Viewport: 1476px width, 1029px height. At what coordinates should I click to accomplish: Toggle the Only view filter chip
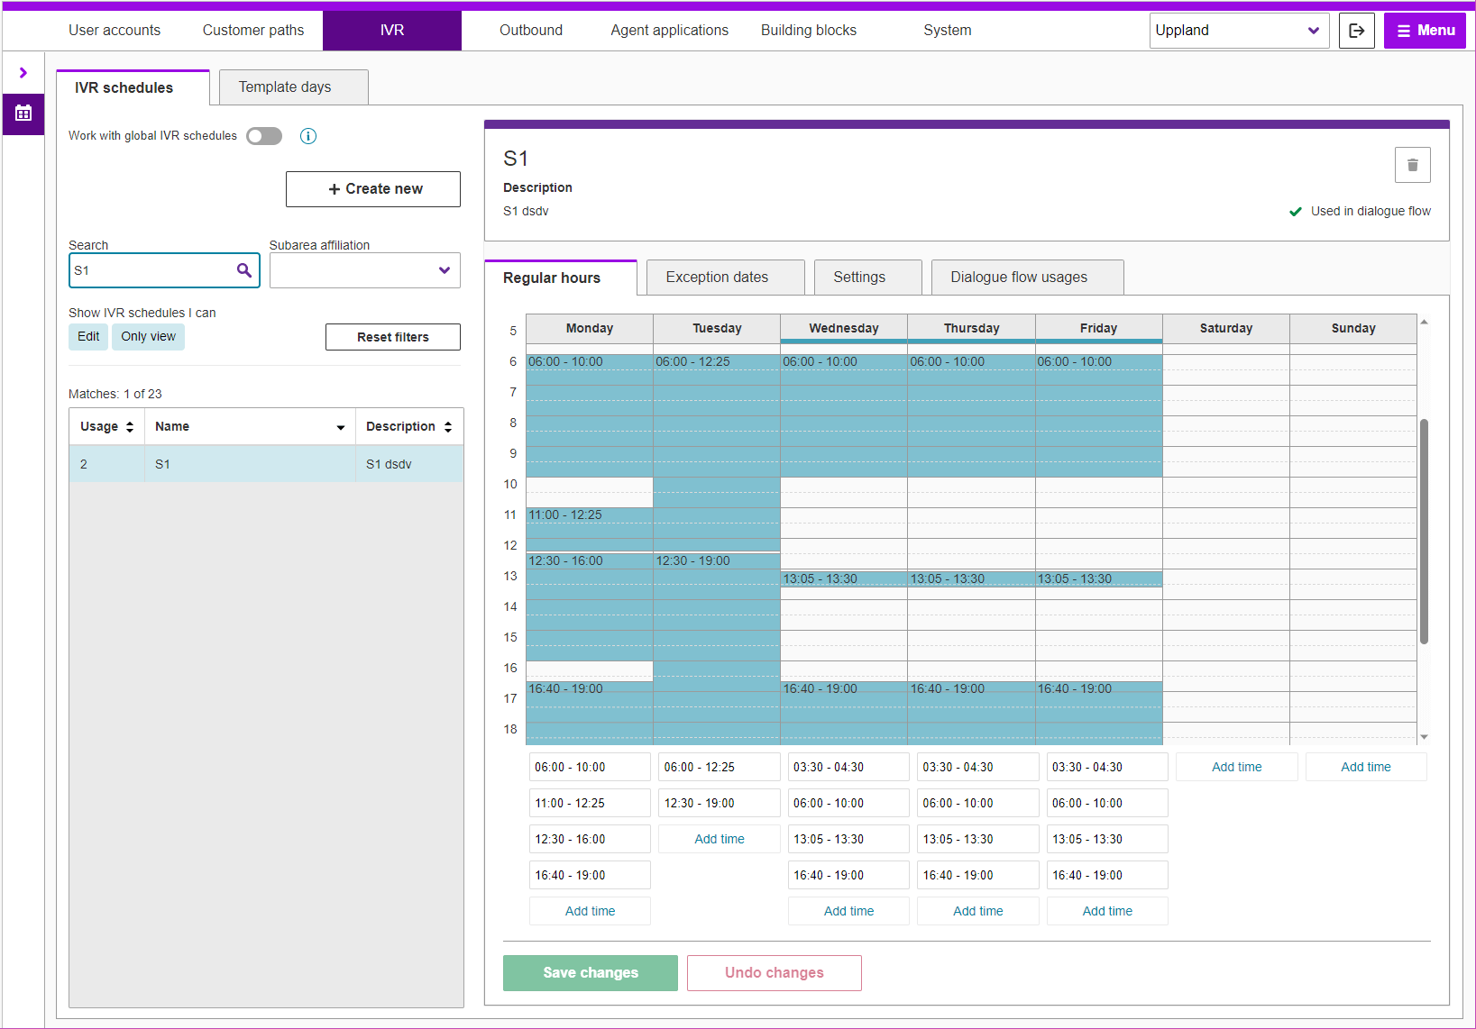point(149,337)
